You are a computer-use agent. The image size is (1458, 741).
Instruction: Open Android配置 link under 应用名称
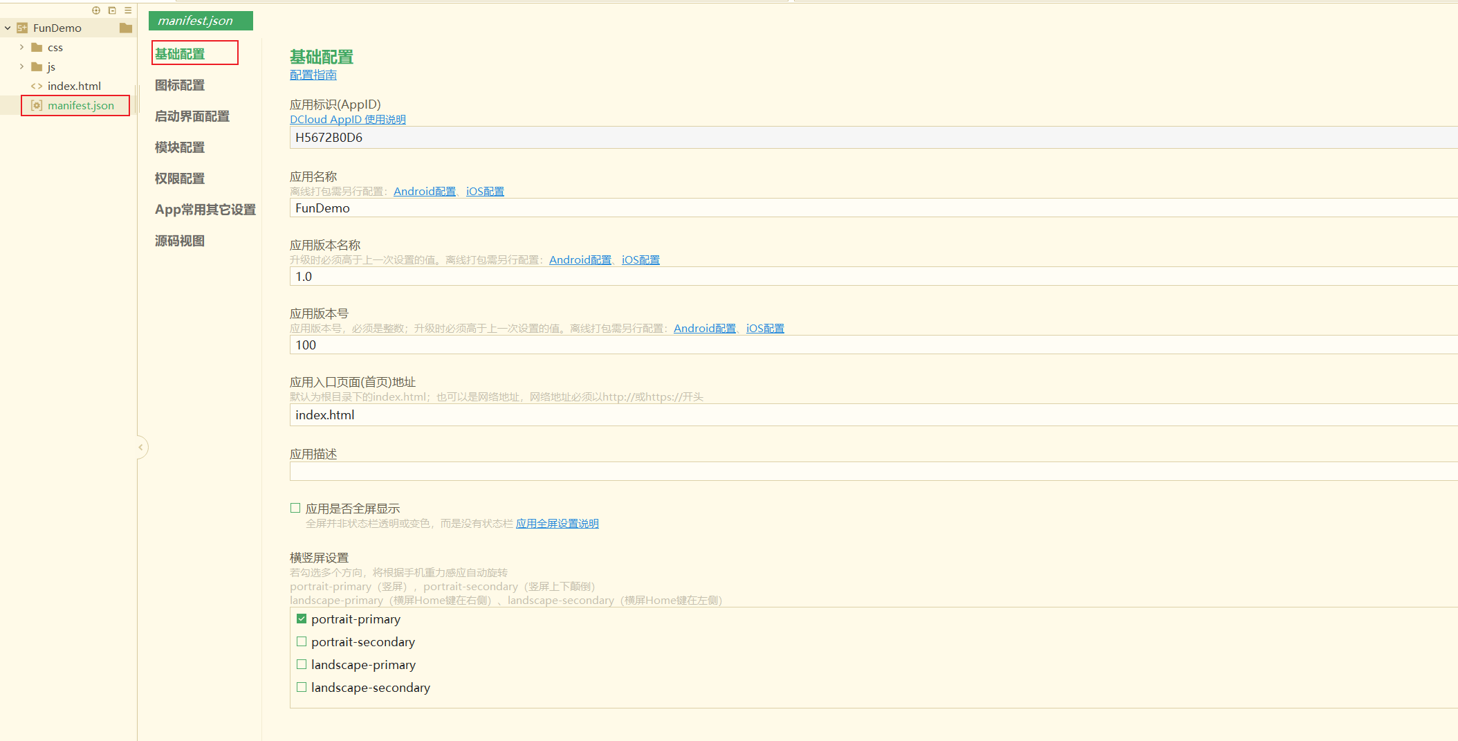pos(425,192)
